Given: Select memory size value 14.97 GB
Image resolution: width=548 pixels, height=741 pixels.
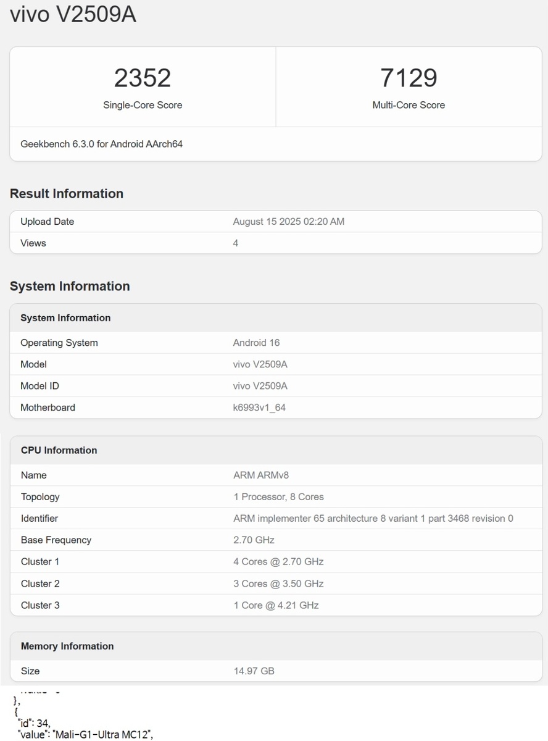Looking at the screenshot, I should (x=254, y=671).
